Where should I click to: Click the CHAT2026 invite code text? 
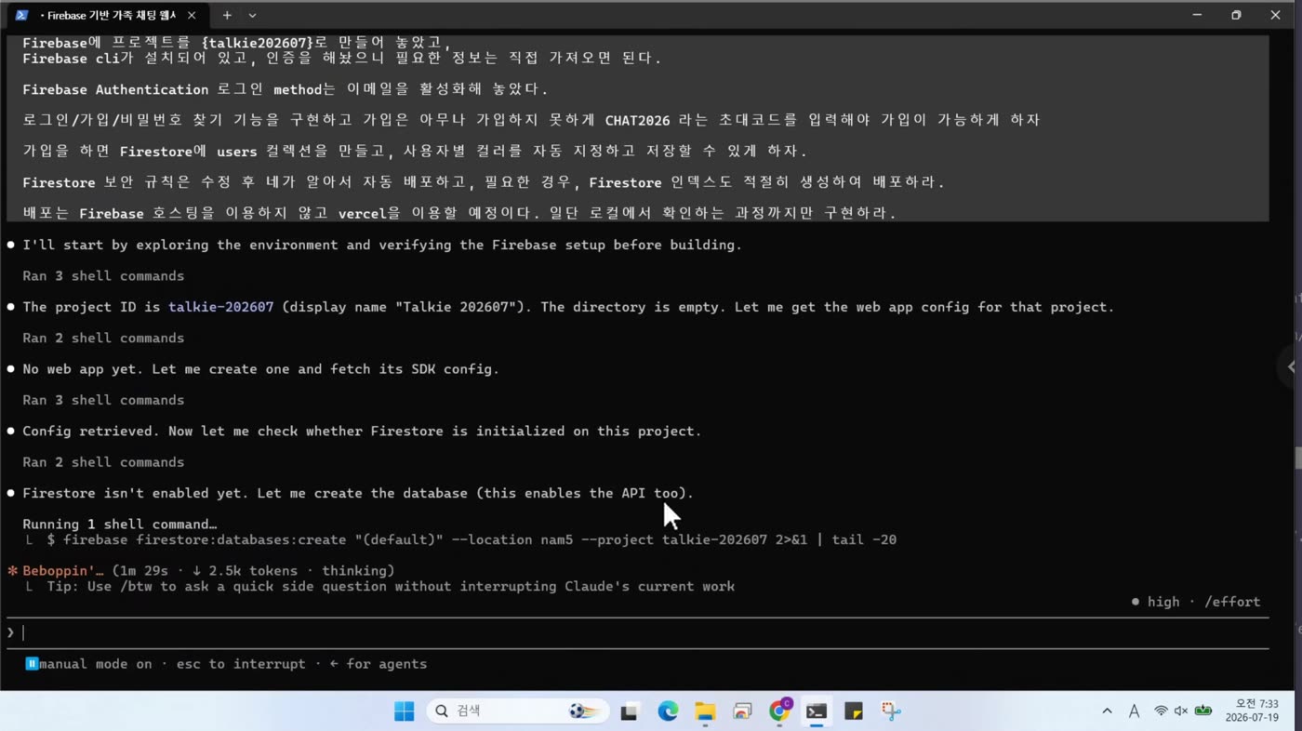tap(637, 120)
